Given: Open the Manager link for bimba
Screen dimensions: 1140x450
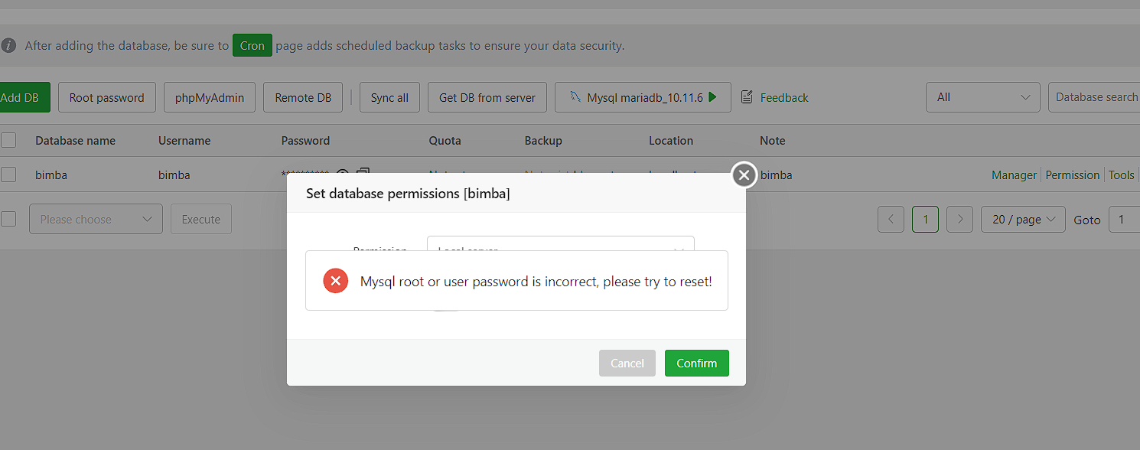Looking at the screenshot, I should coord(1014,175).
